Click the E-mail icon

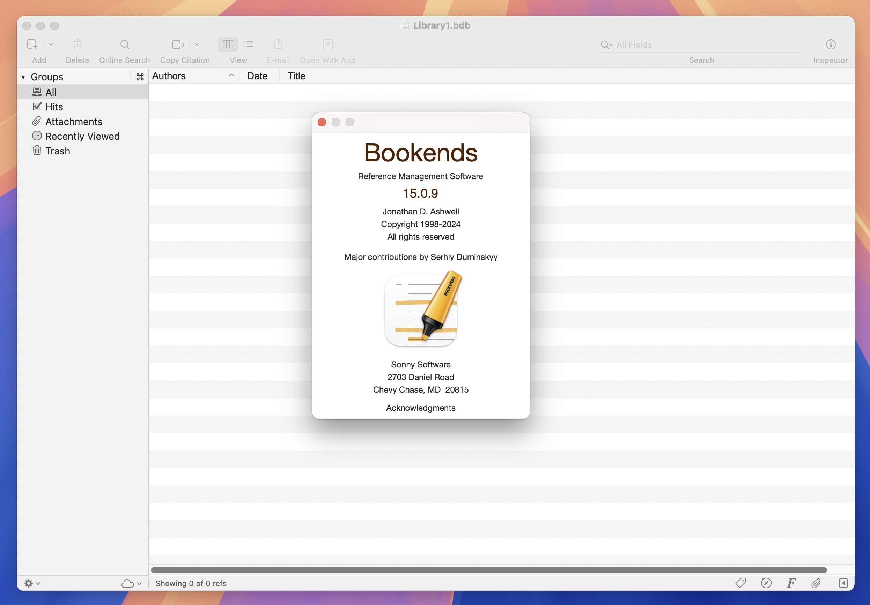coord(278,44)
